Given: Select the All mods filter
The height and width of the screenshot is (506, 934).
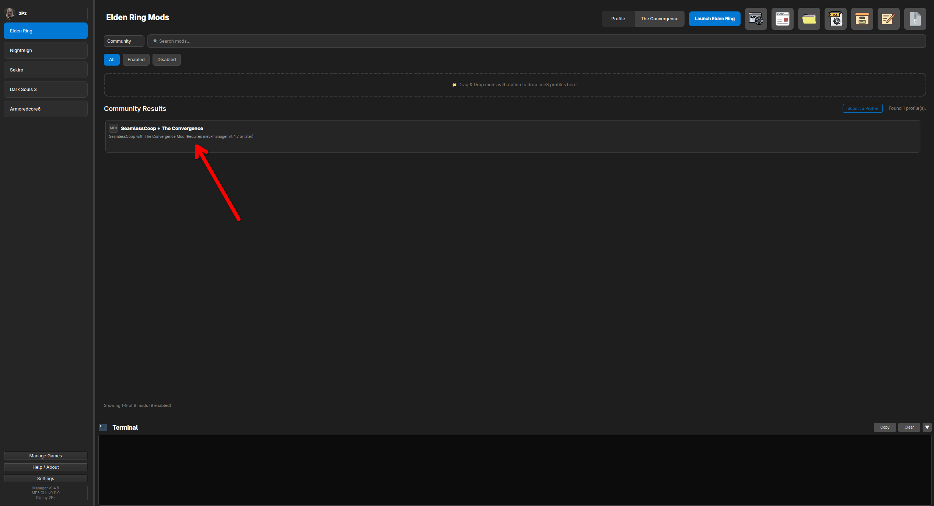Looking at the screenshot, I should [112, 60].
